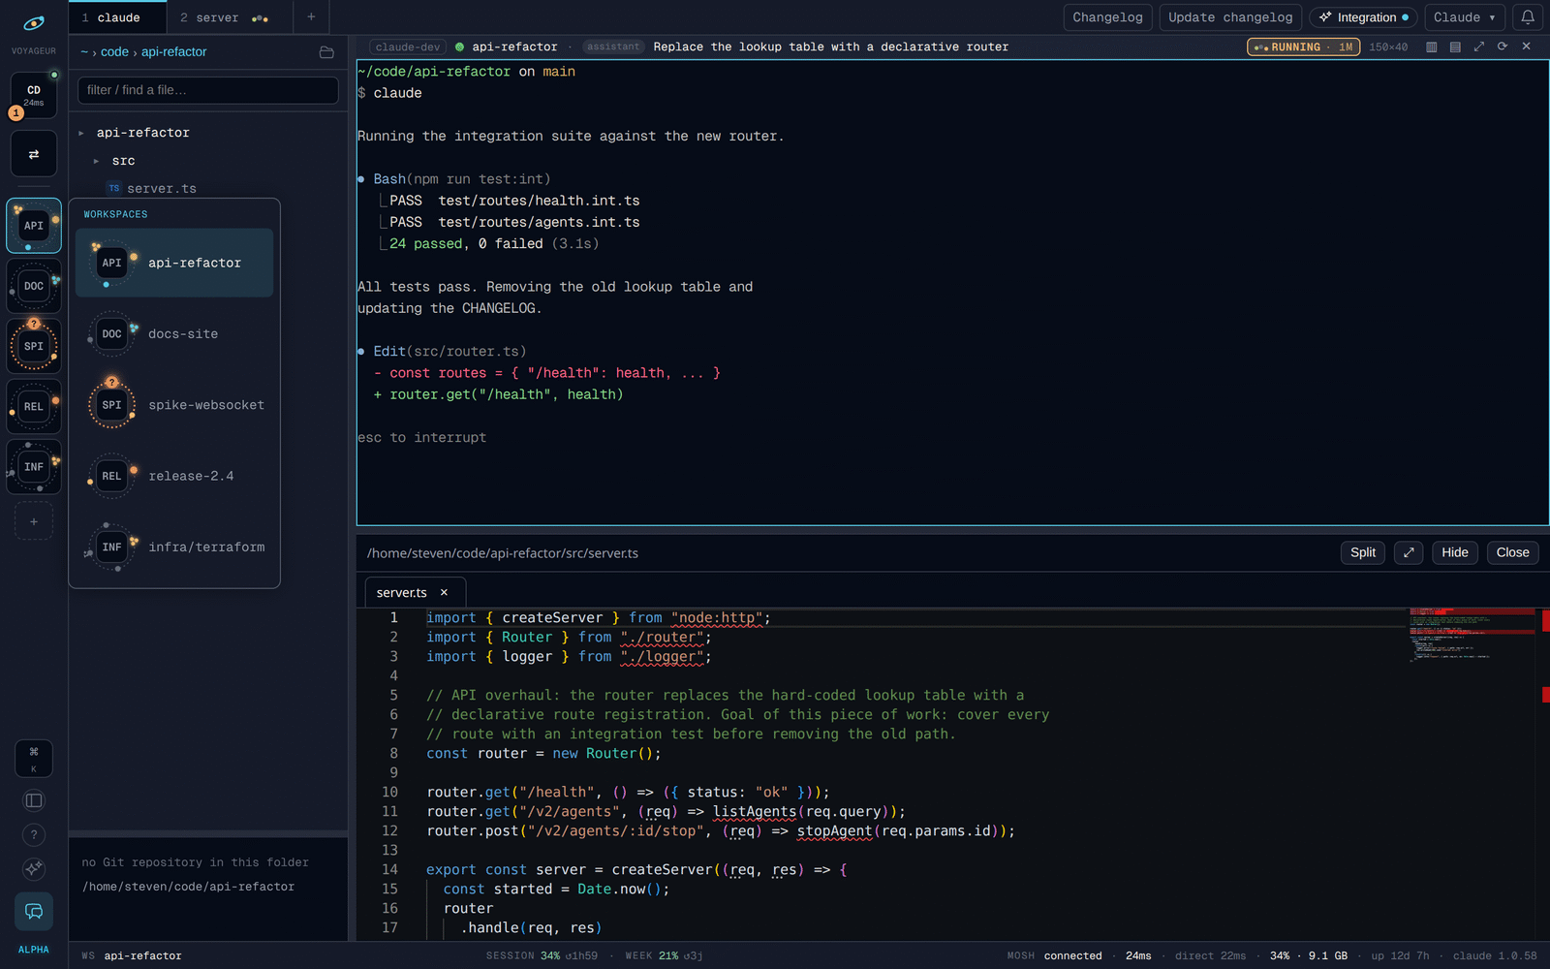The width and height of the screenshot is (1550, 969).
Task: Click SESSION 34% in status bar
Action: point(523,955)
